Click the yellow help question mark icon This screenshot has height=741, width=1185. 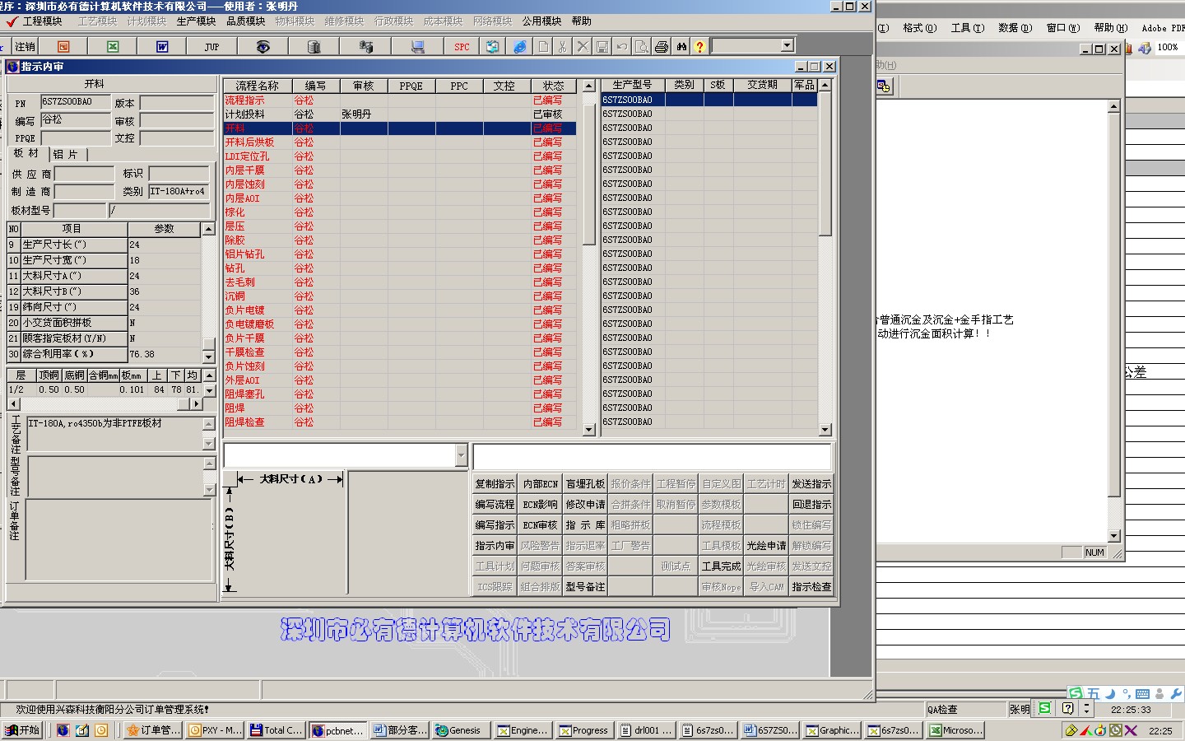pyautogui.click(x=699, y=47)
